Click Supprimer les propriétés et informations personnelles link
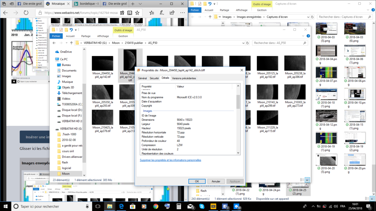Screen dimensions: 376x211 [x=170, y=160]
